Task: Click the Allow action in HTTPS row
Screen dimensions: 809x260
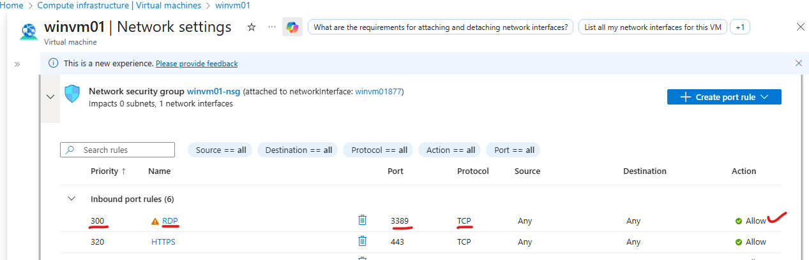Action: [751, 242]
